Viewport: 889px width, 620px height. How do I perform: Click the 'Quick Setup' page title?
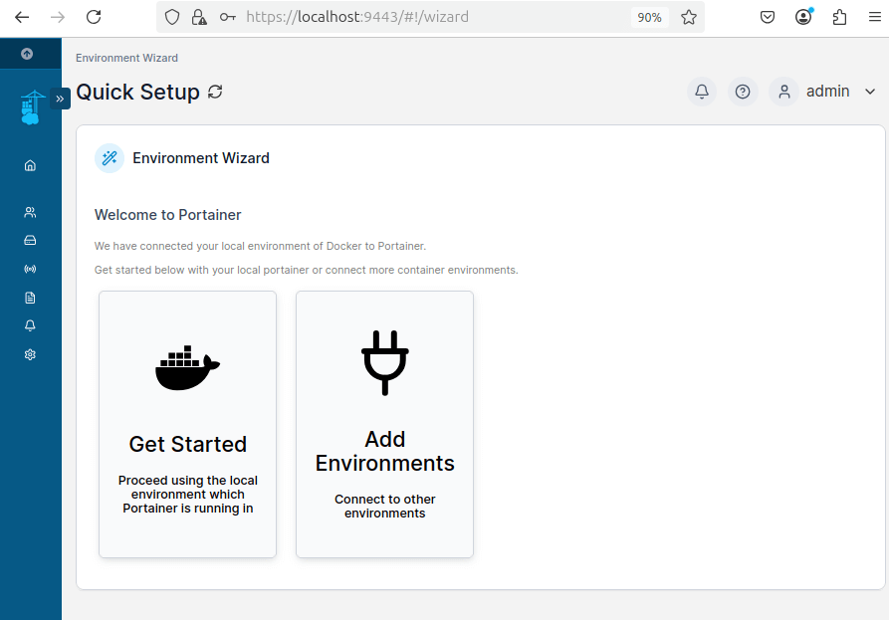point(137,92)
